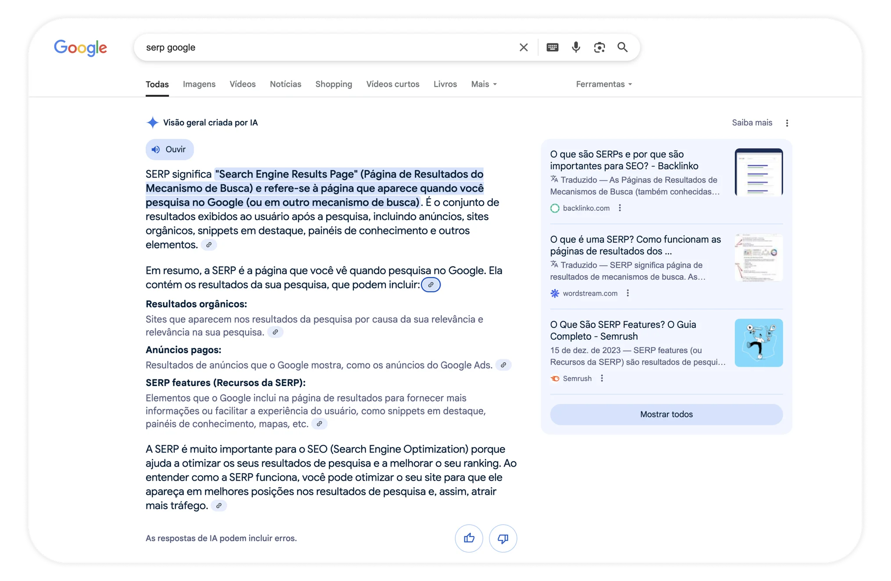Open the Backlinko article thumbnail

(759, 172)
